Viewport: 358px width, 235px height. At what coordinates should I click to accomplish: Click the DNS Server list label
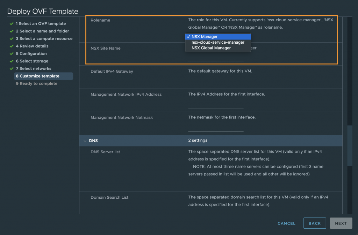(105, 152)
